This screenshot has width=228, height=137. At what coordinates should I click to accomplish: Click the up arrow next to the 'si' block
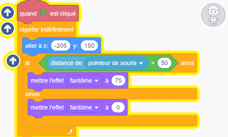pos(13,61)
